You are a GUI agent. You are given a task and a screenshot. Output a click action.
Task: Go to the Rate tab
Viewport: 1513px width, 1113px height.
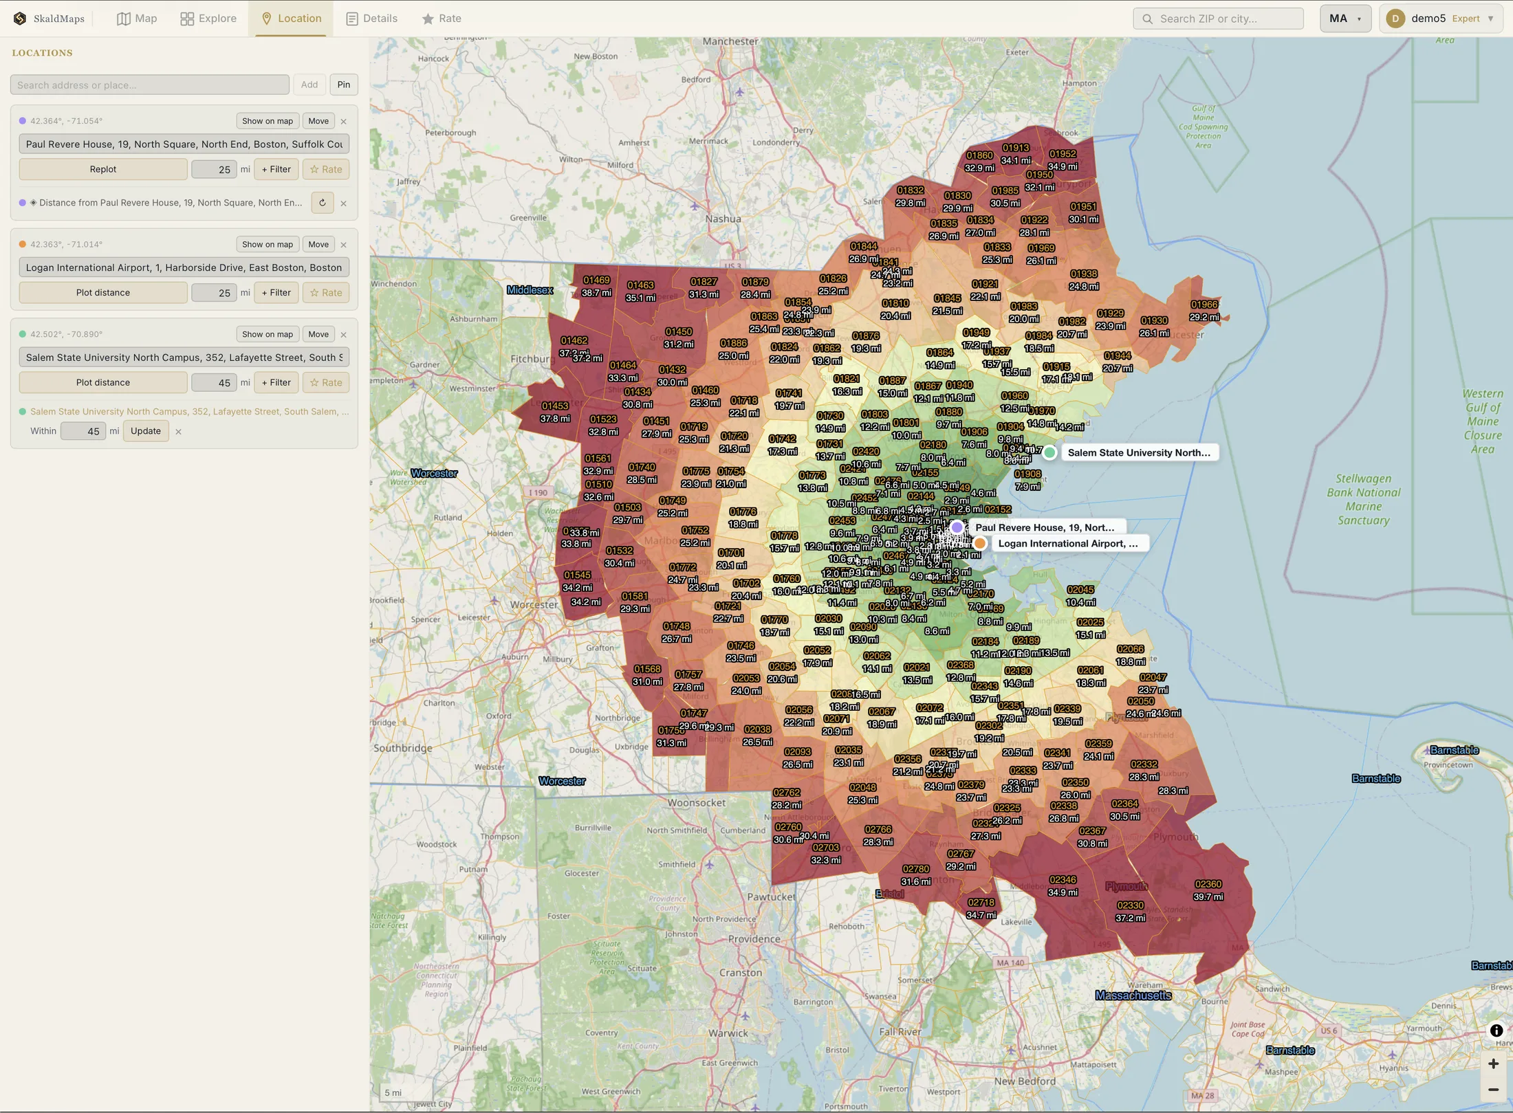tap(442, 19)
